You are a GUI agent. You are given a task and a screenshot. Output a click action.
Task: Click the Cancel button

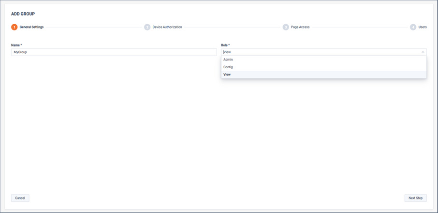pyautogui.click(x=20, y=198)
